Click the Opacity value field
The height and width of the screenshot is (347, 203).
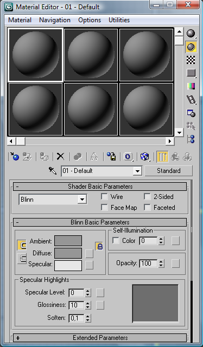coord(149,264)
